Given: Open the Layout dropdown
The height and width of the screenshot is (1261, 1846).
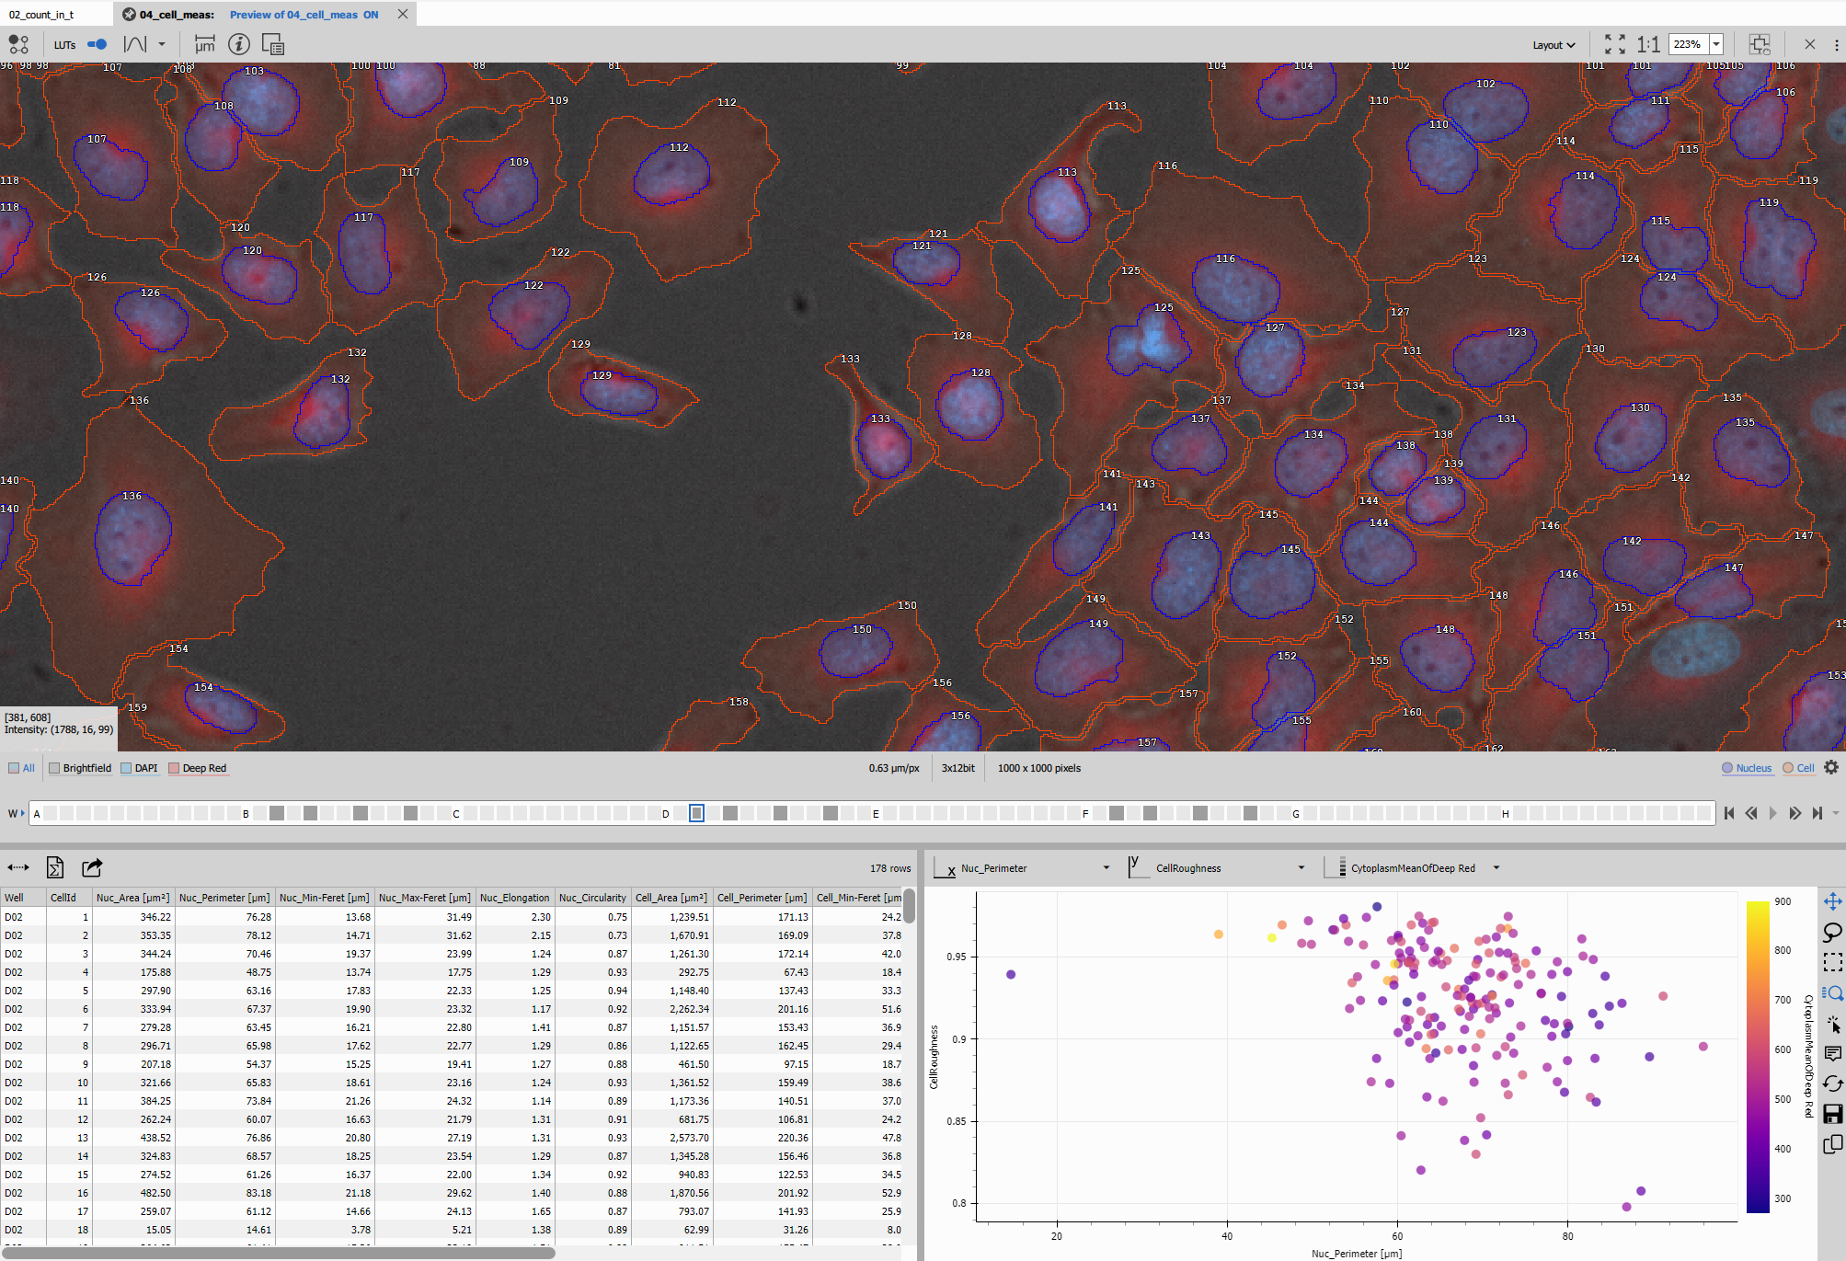Looking at the screenshot, I should point(1554,44).
